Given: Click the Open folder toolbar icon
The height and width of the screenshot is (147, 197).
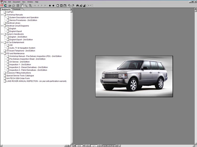Looking at the screenshot, I should tap(10, 5).
